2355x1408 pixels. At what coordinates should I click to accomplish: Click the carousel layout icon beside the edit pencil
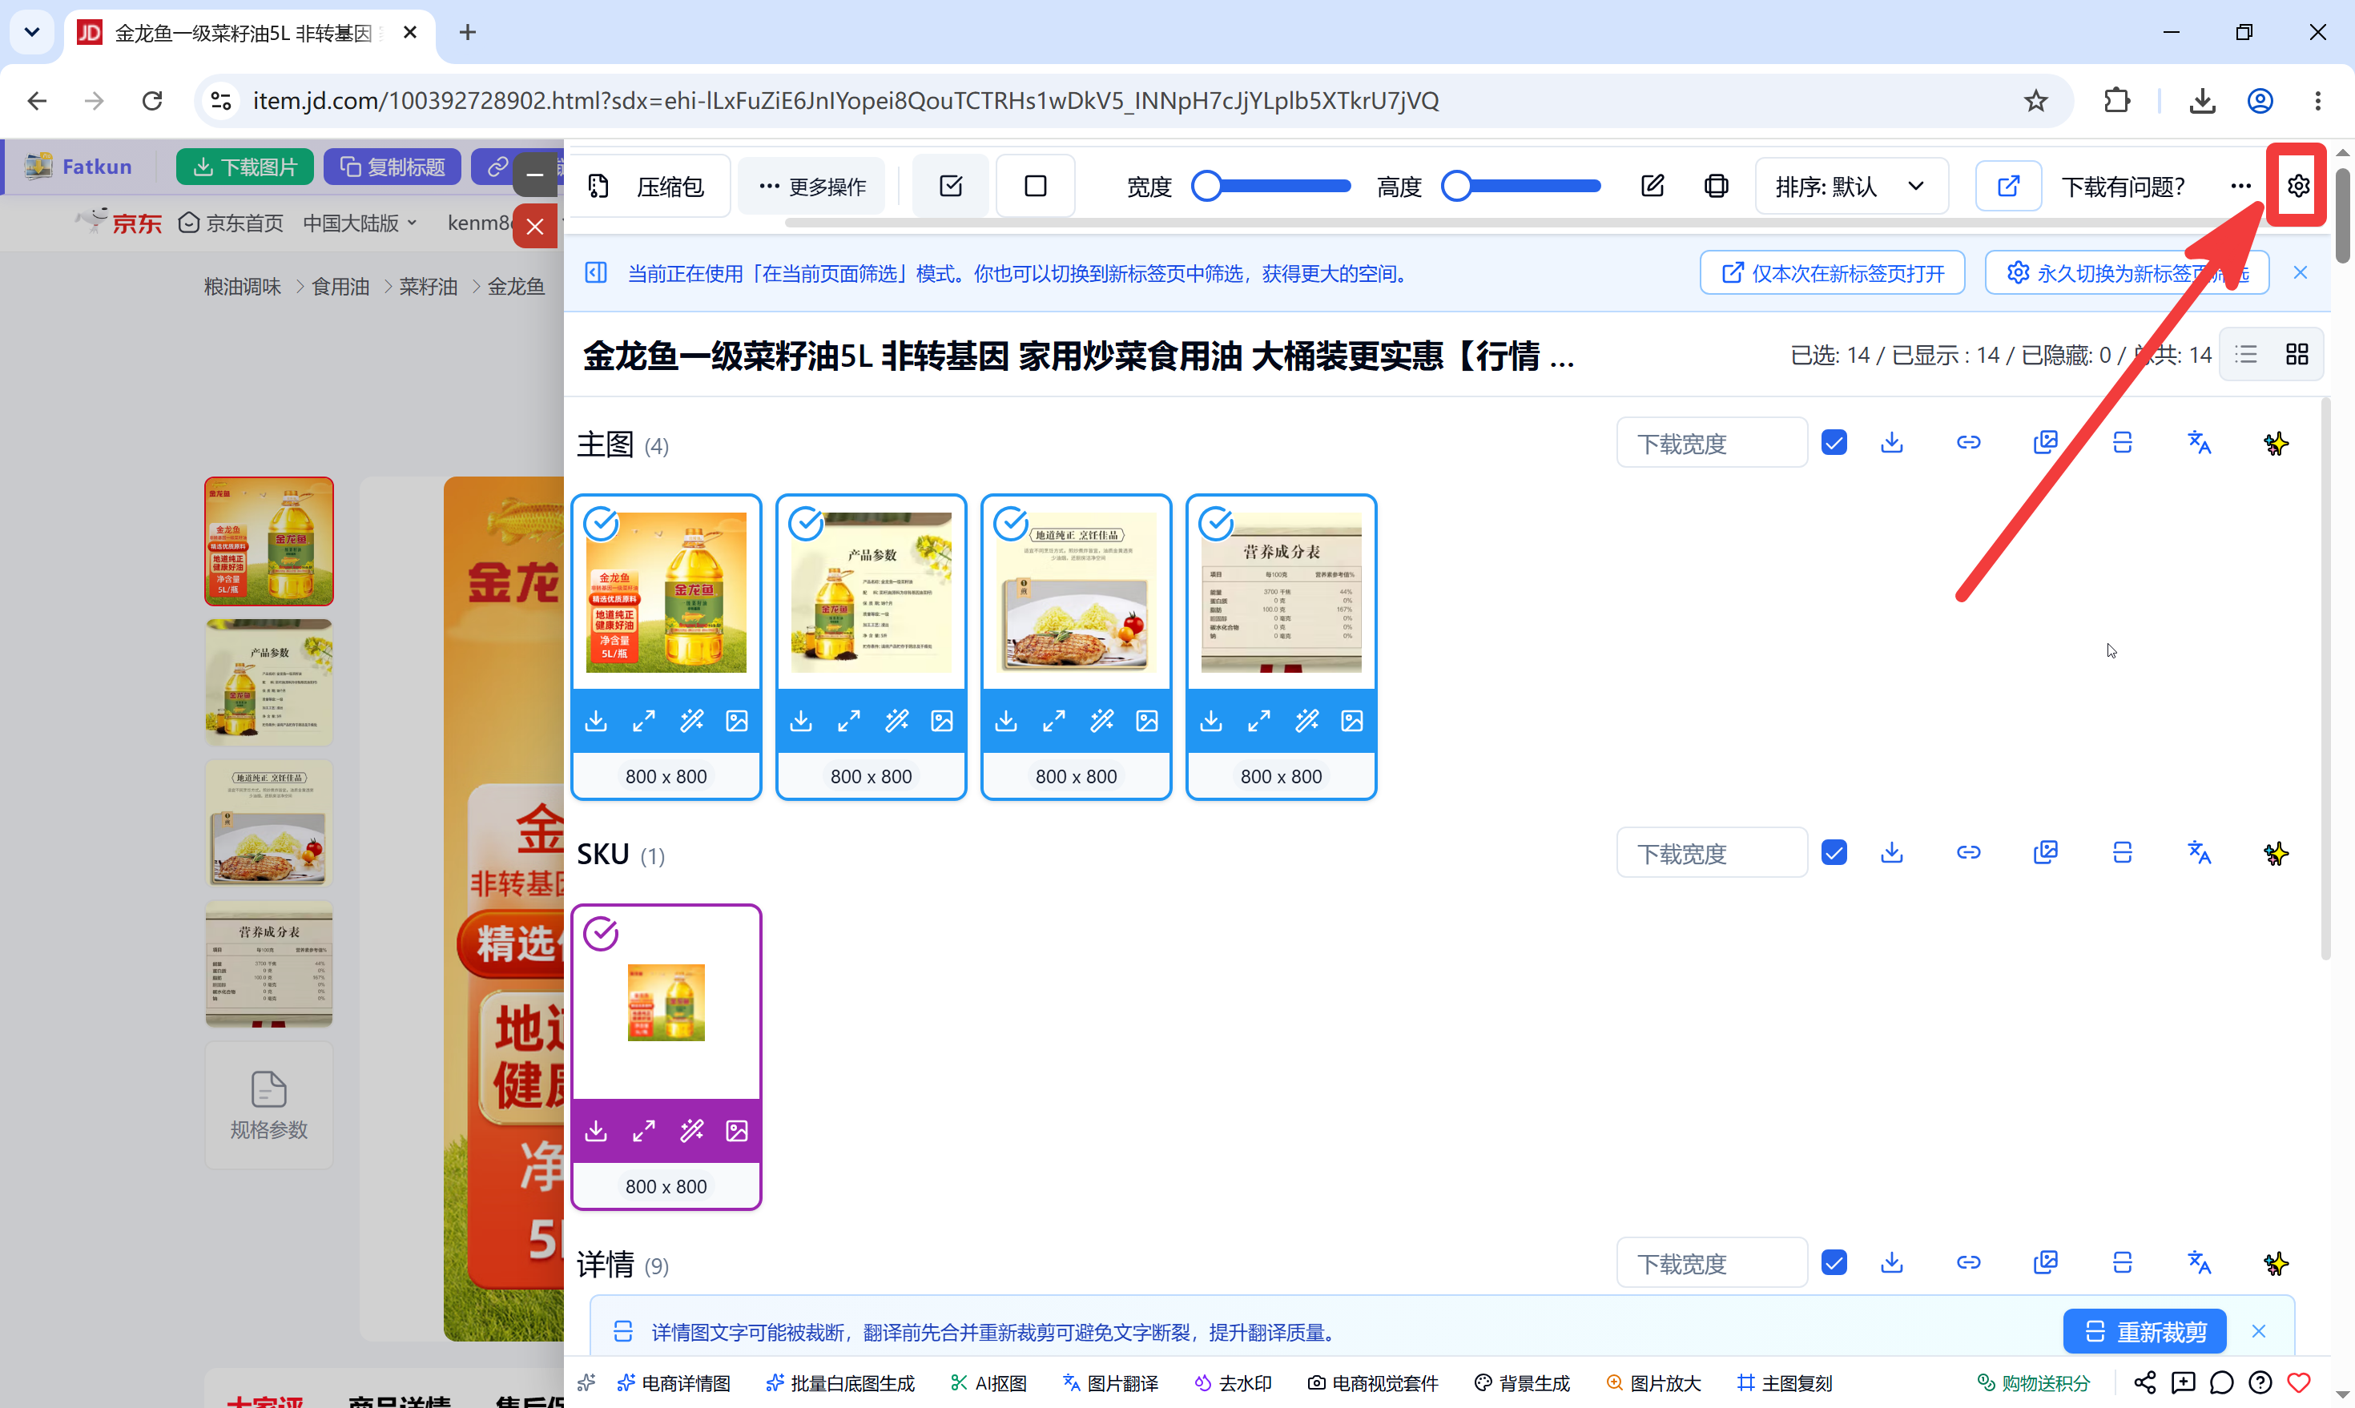pyautogui.click(x=1717, y=186)
